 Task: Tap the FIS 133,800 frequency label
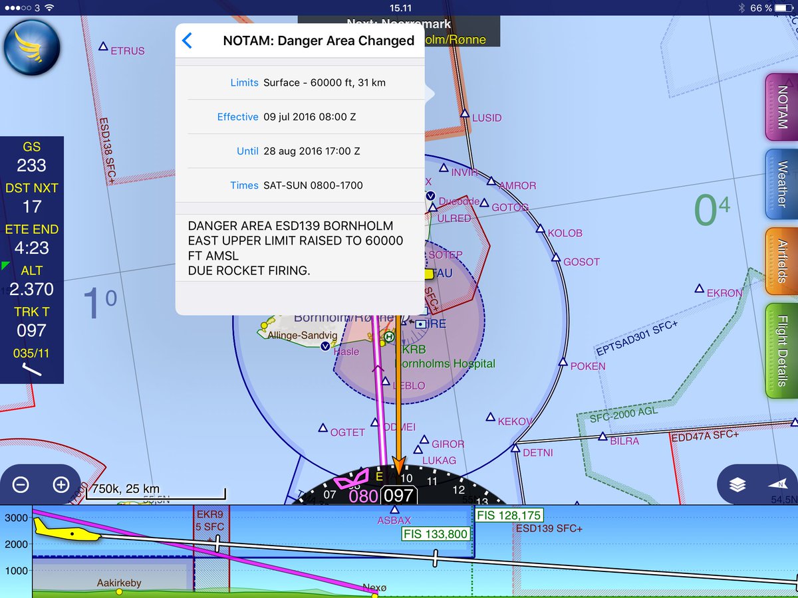point(436,533)
